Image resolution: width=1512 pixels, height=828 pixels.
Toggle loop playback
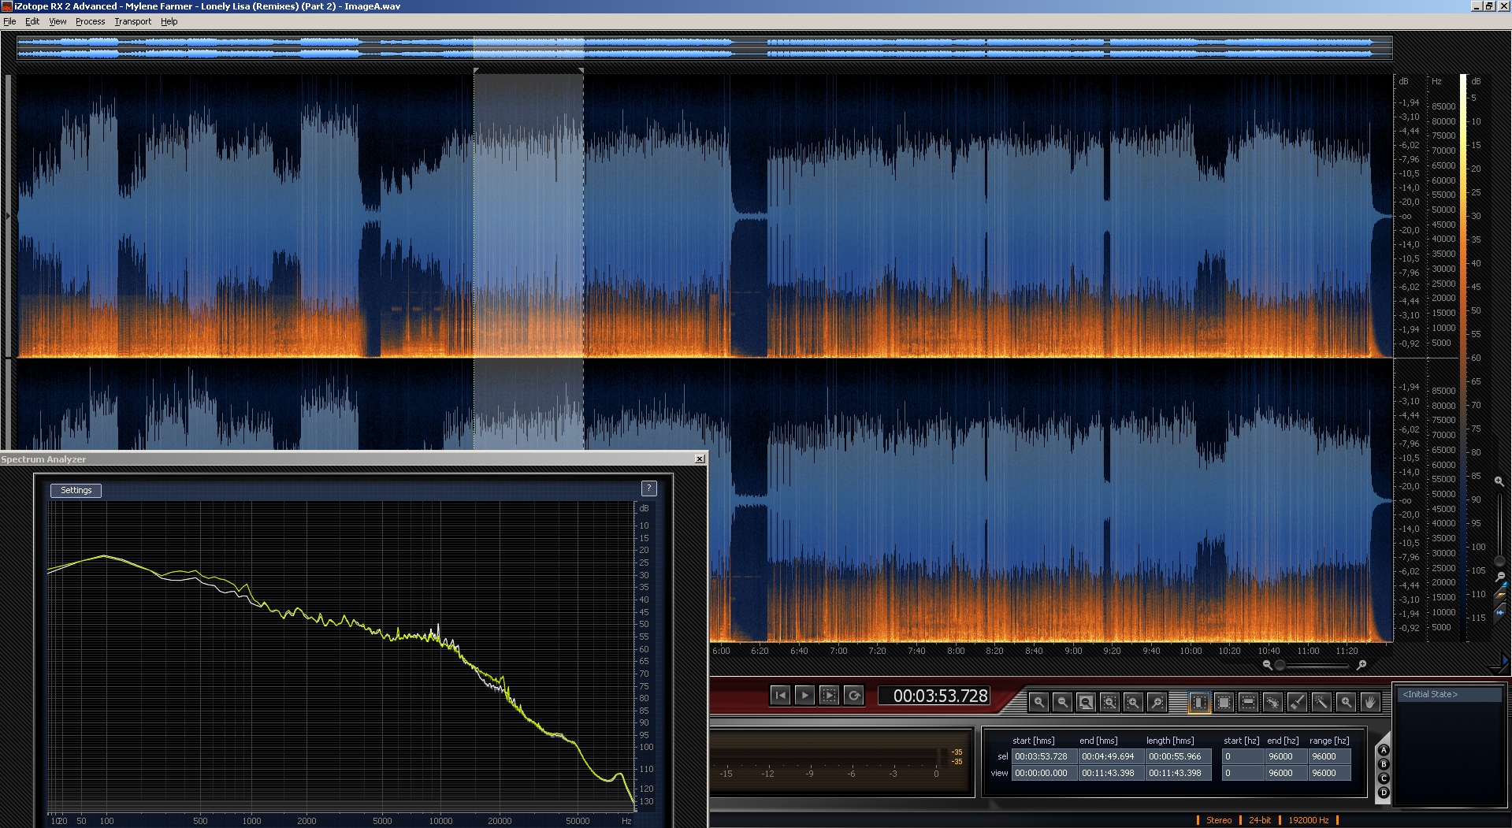[853, 695]
